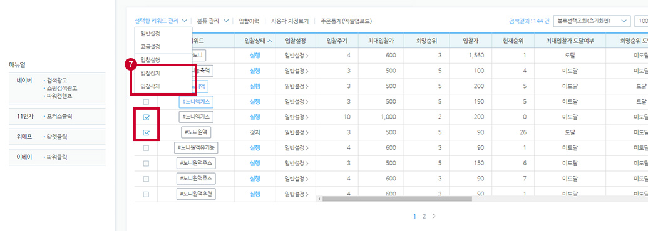Open 입찰이력 in the toolbar
Screen dimensions: 648x231
point(249,21)
